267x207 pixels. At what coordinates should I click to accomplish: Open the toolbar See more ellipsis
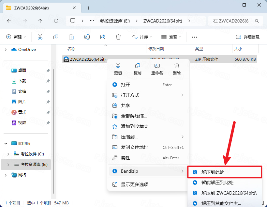[x=195, y=37]
